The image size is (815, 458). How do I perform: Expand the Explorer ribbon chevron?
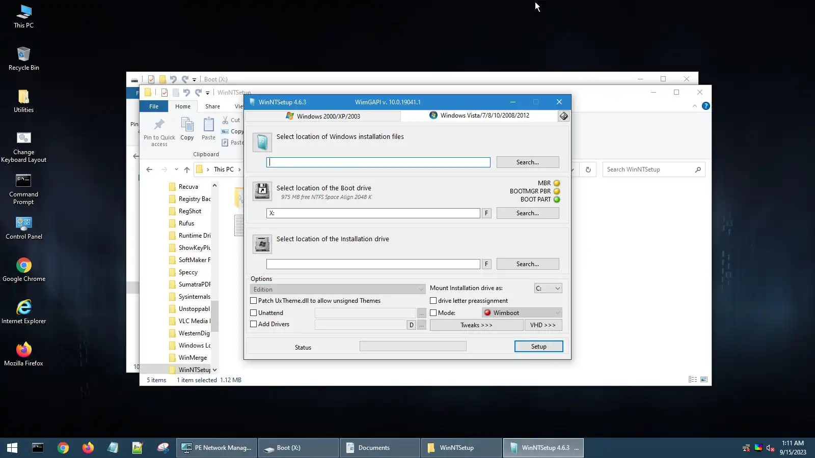tap(695, 106)
